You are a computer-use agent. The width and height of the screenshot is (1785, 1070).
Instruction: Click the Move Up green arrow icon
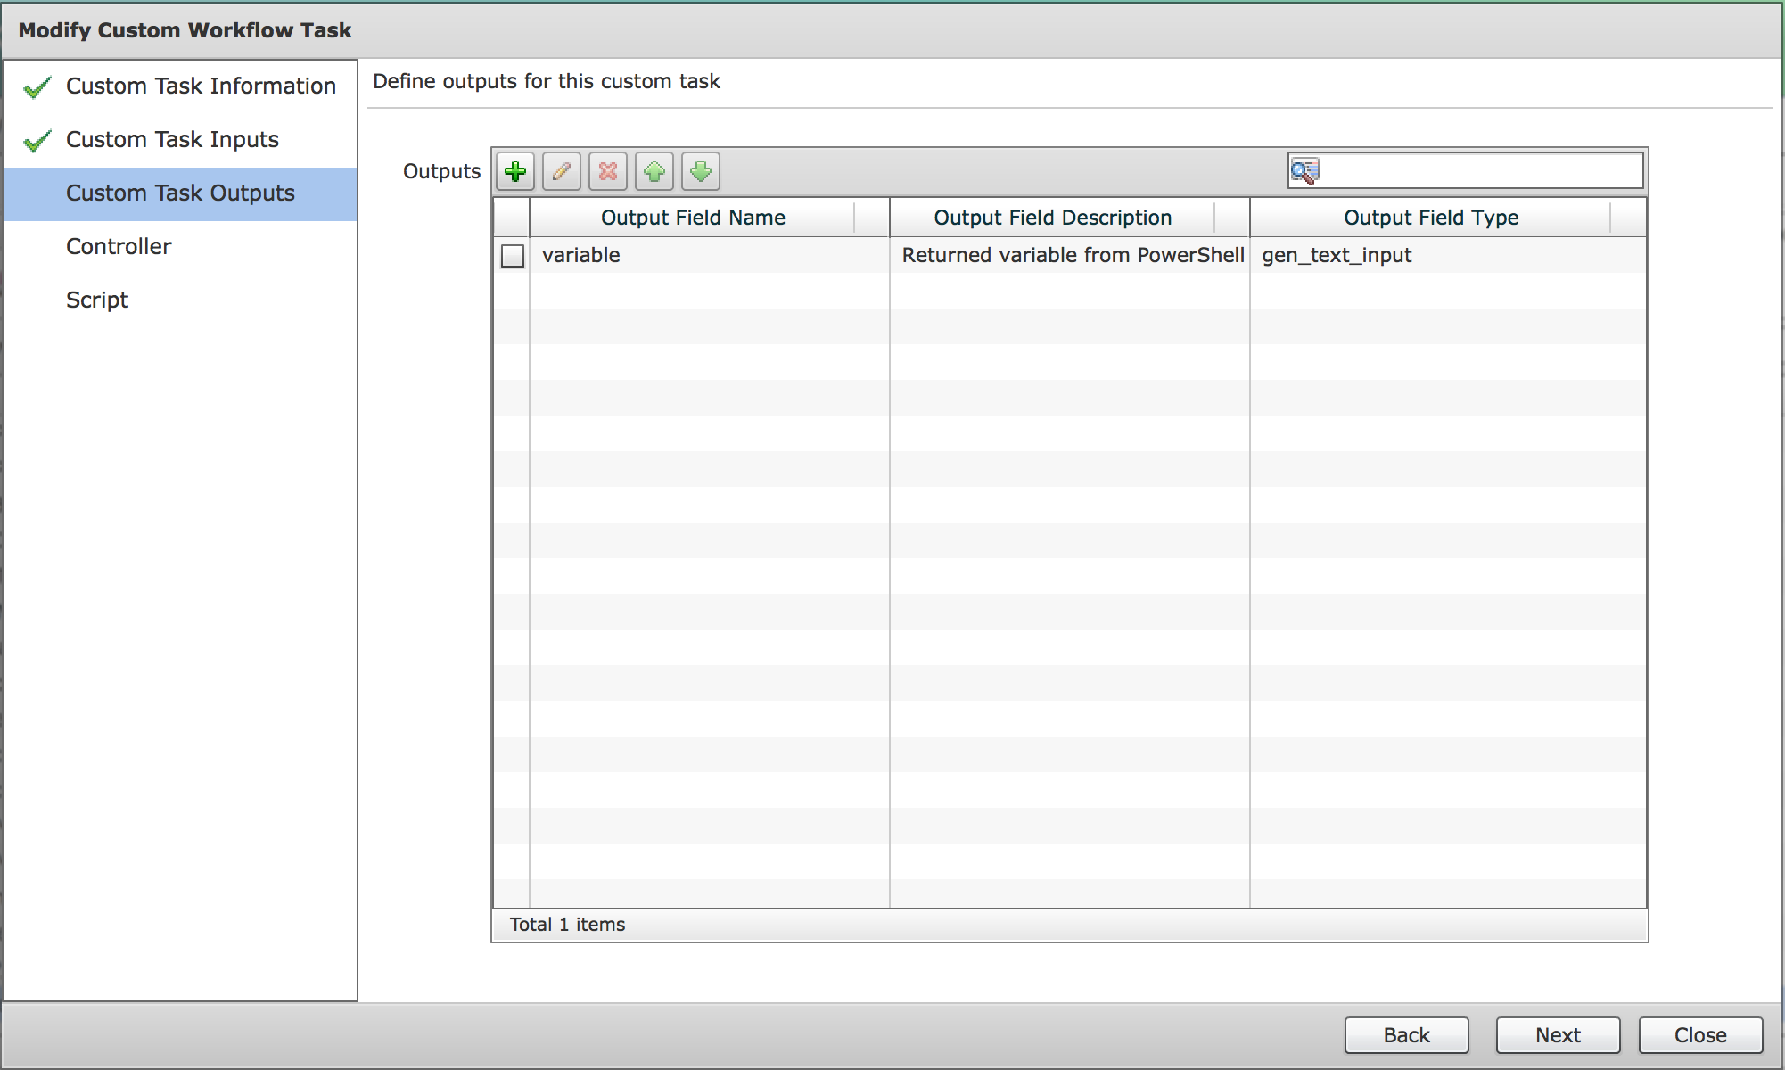tap(654, 171)
